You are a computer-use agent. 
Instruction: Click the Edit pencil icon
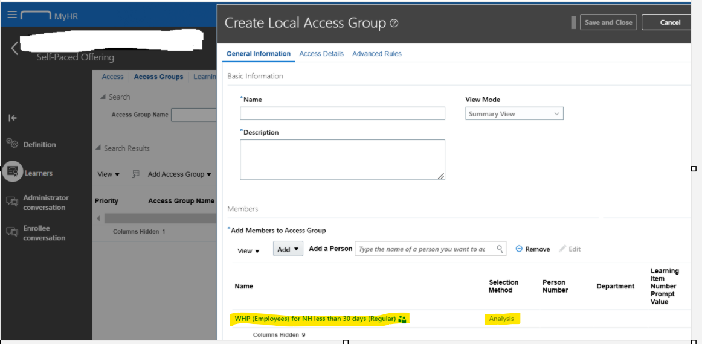(x=563, y=249)
